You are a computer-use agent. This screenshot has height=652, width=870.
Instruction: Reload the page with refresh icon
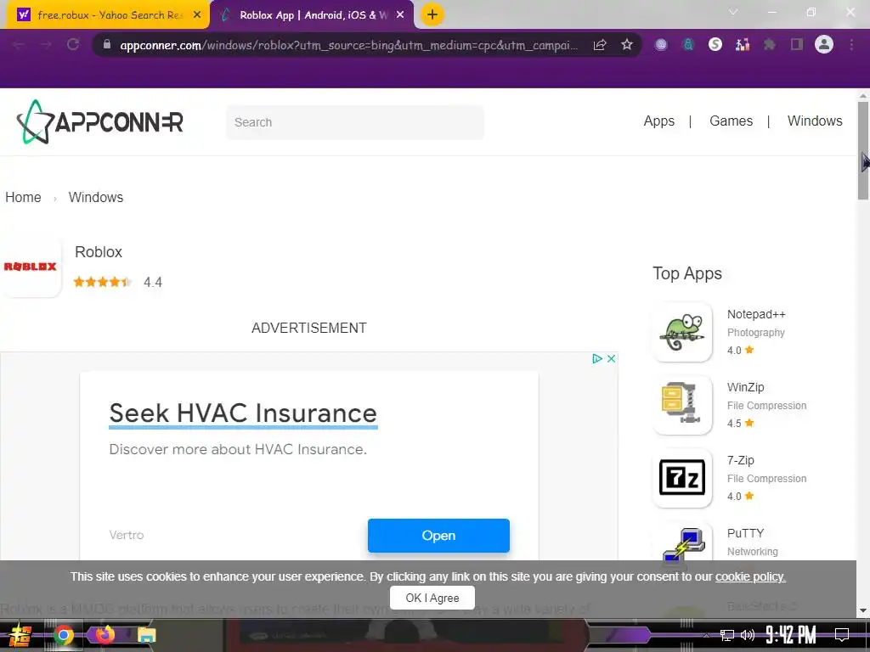click(73, 44)
